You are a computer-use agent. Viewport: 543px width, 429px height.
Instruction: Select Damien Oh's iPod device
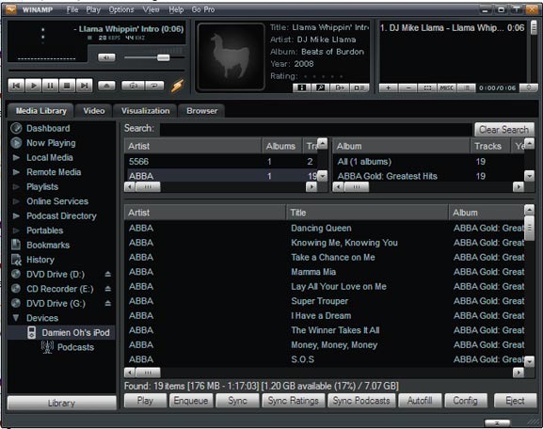[61, 333]
